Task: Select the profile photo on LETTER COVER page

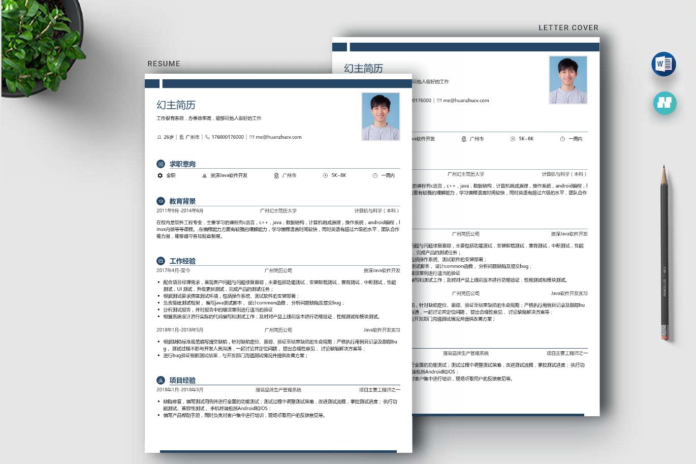Action: tap(568, 80)
